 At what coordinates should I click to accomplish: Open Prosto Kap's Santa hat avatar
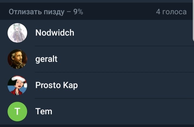tap(17, 85)
